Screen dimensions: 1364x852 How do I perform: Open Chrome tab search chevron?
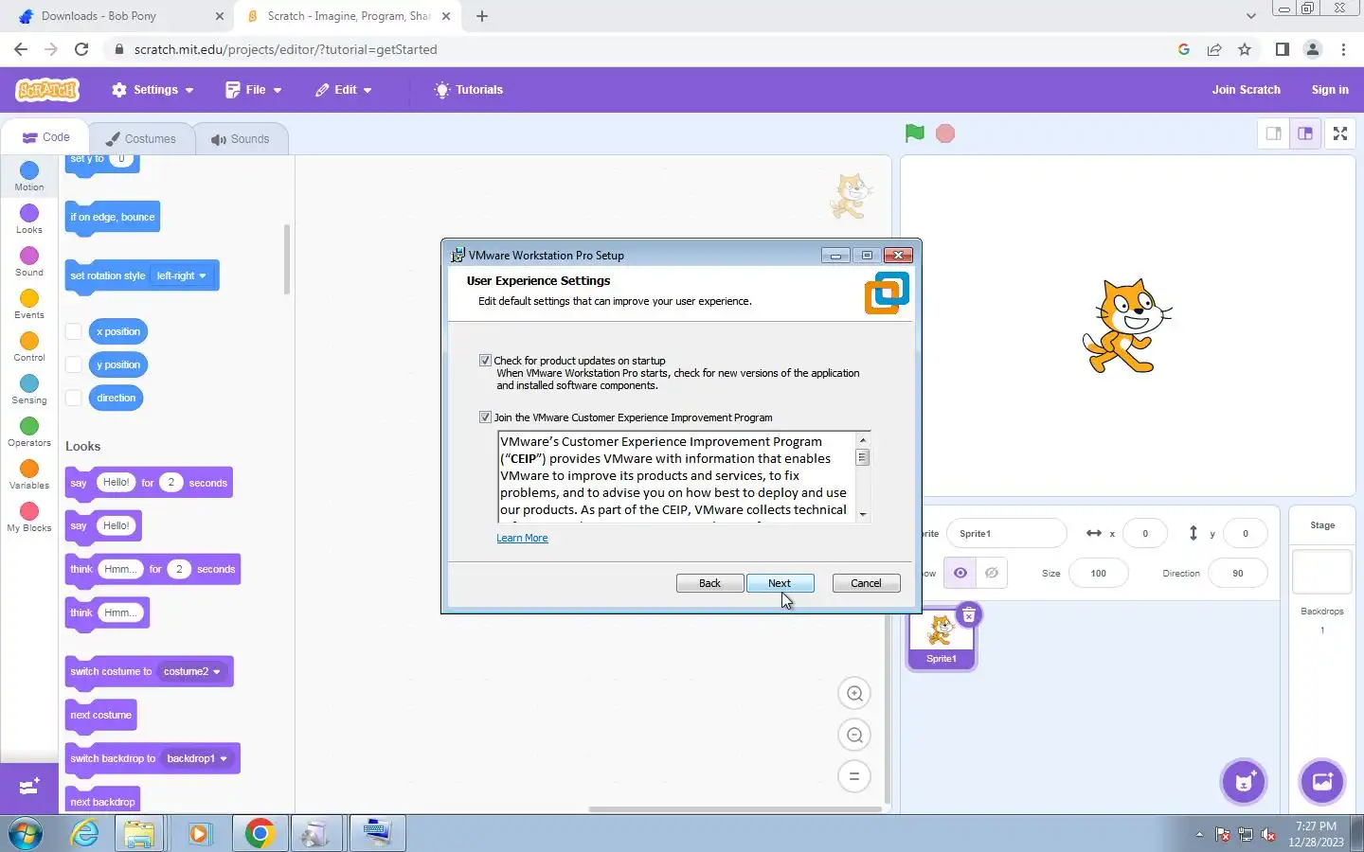pos(1250,16)
